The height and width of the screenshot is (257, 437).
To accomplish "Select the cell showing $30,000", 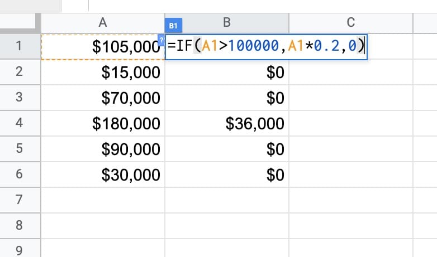I will pos(103,174).
